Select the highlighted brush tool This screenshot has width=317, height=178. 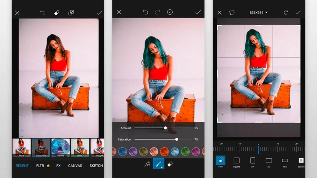point(158,164)
